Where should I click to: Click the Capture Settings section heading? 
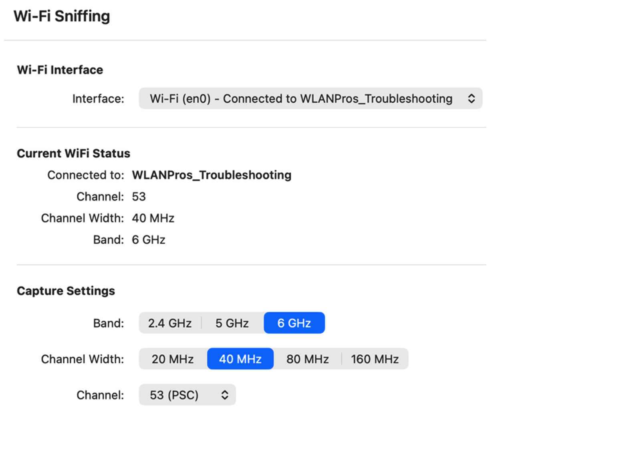(x=66, y=291)
